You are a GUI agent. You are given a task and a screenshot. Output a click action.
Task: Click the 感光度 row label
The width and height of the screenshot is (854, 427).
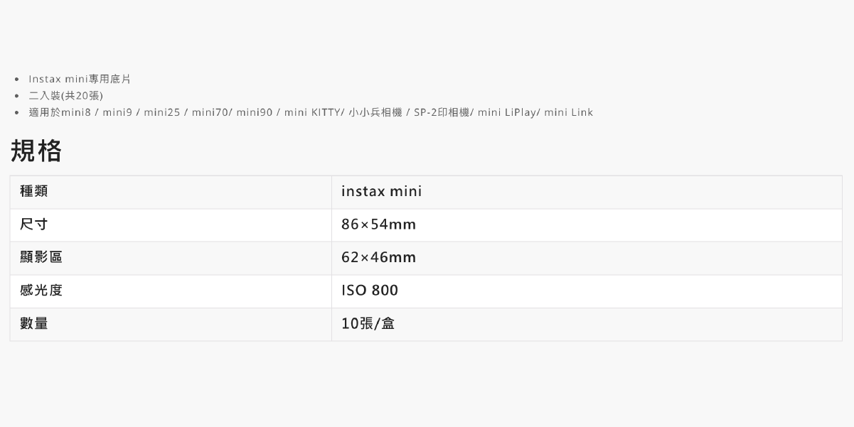click(x=41, y=290)
